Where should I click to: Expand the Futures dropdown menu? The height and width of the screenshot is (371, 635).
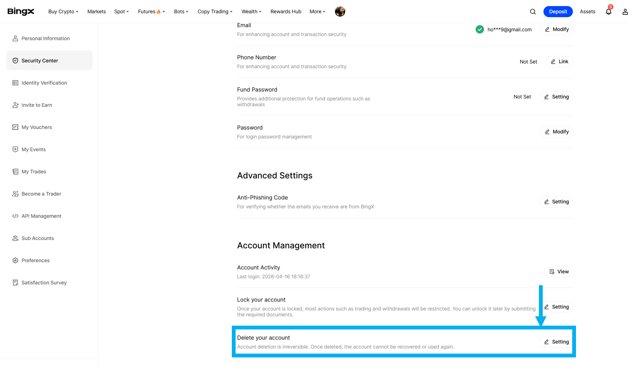click(x=151, y=12)
